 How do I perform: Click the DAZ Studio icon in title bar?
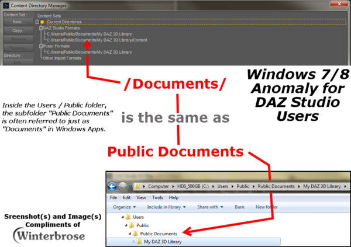point(6,5)
